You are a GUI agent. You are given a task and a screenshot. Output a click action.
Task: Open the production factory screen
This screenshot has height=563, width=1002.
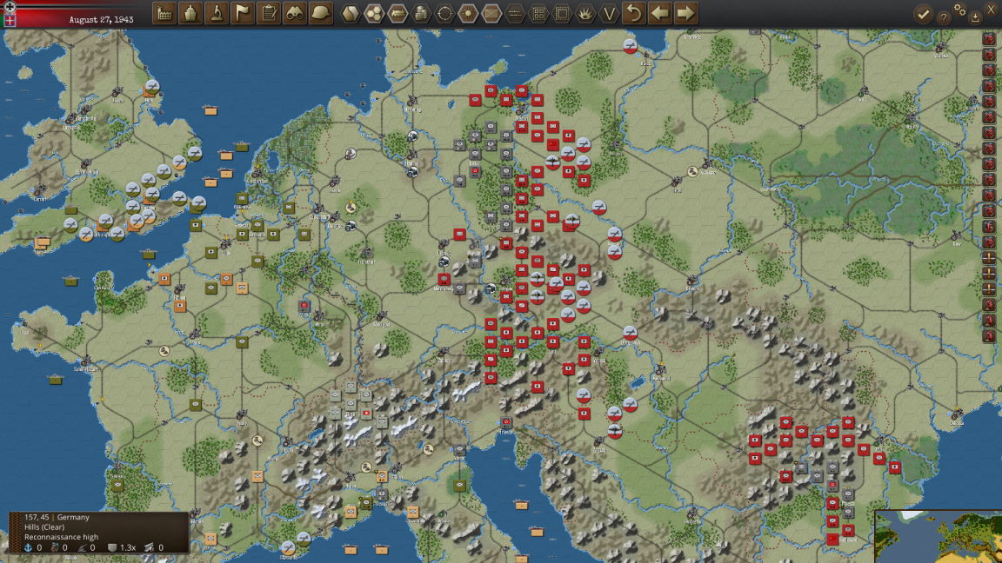tap(164, 13)
